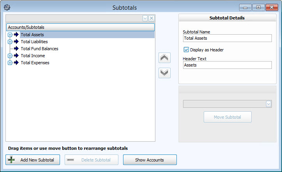Select the Total Income tree item
Screen dimensions: 282x172
pyautogui.click(x=33, y=56)
